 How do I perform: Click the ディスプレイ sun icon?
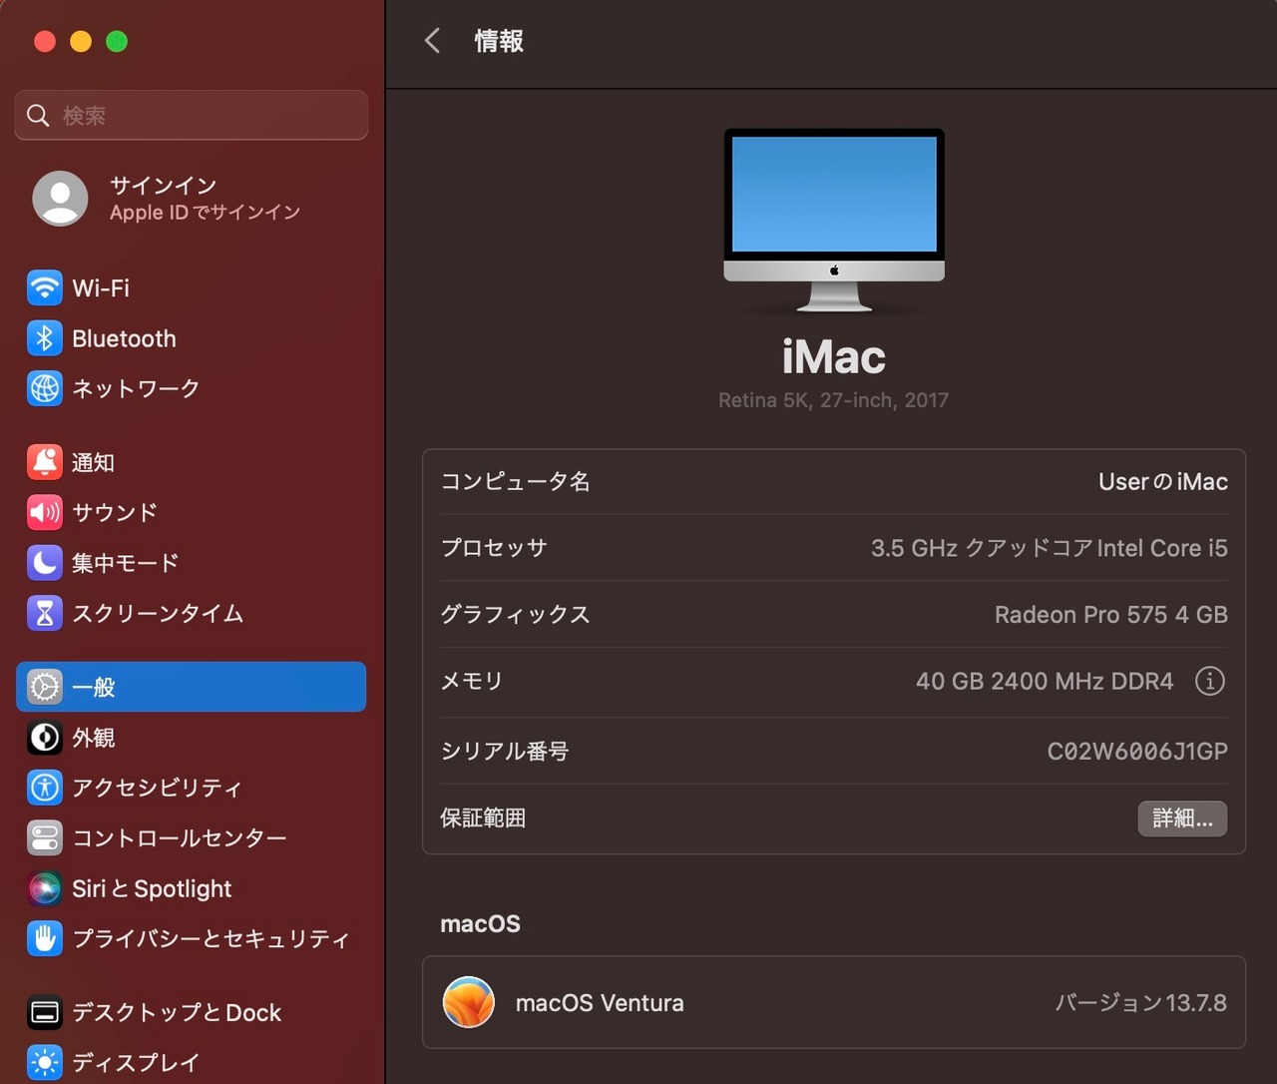[44, 1063]
